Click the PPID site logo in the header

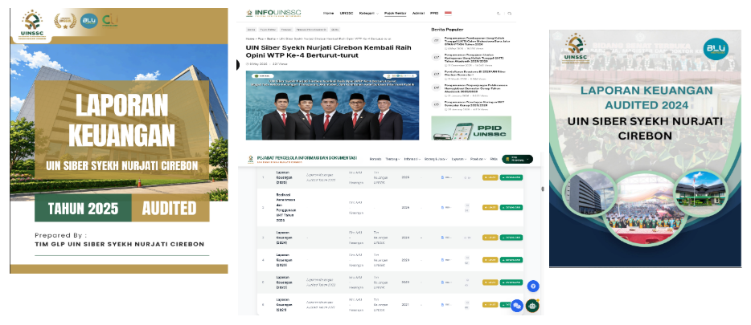coord(251,159)
